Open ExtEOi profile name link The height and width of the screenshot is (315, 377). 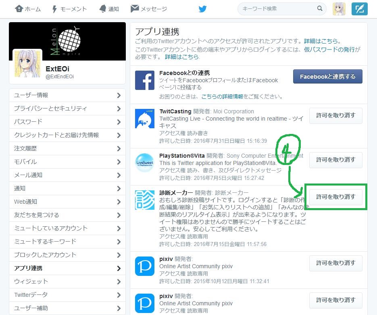(x=58, y=69)
